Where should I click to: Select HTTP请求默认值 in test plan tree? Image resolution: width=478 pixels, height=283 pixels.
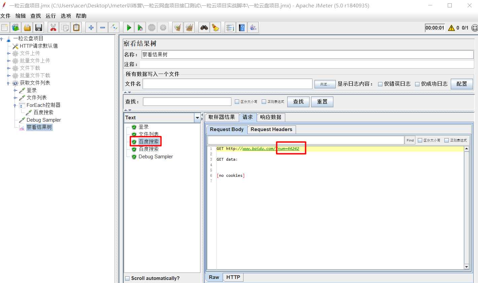click(x=39, y=46)
